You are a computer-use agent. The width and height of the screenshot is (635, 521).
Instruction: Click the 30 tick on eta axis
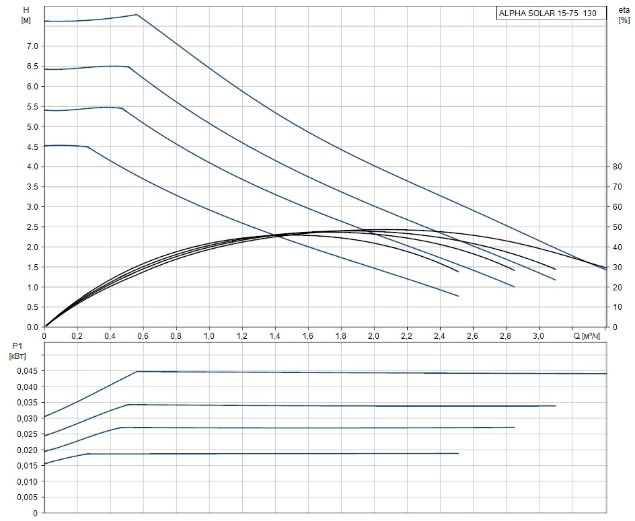tap(616, 268)
